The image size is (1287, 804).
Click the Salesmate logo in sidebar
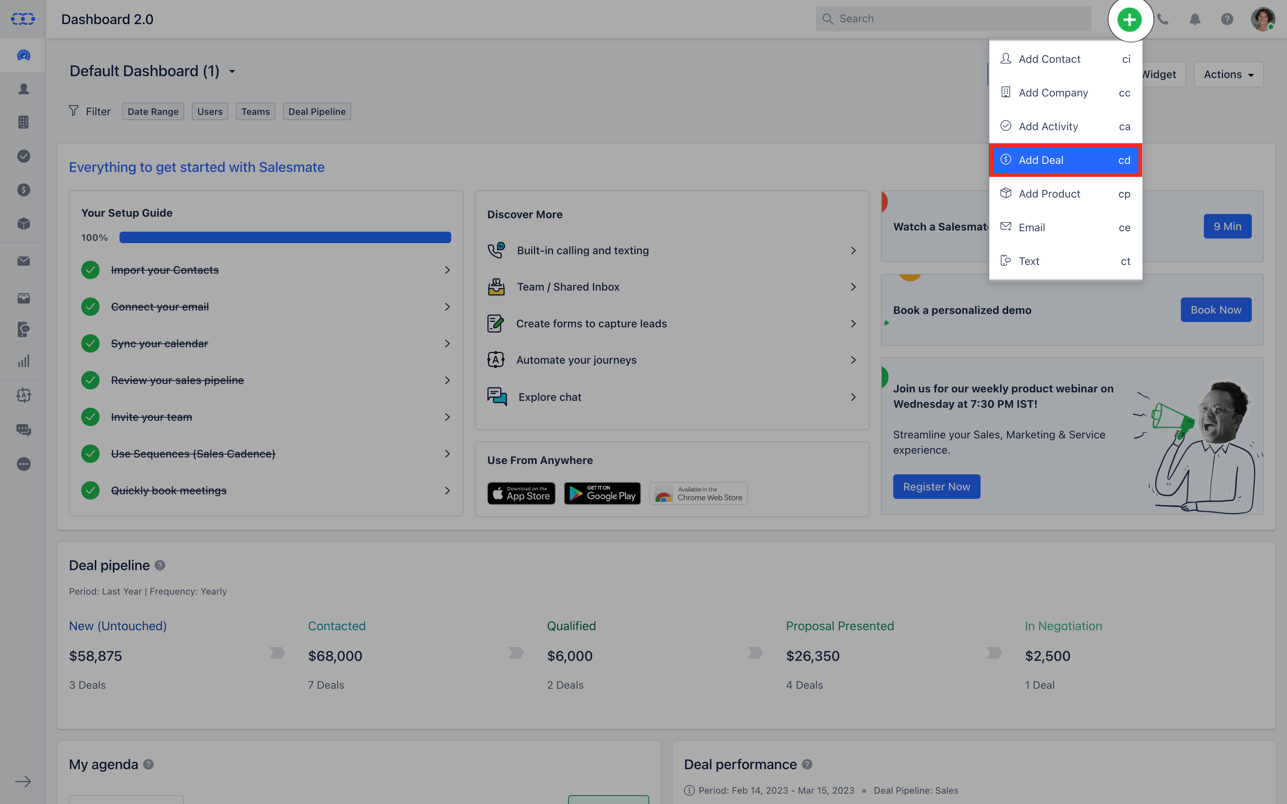(x=23, y=19)
